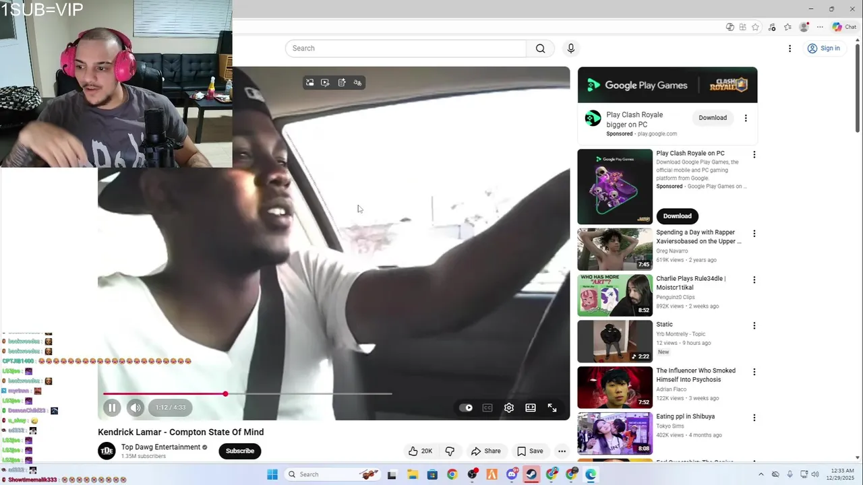Switch to theater mode view
The height and width of the screenshot is (485, 863).
tap(531, 408)
